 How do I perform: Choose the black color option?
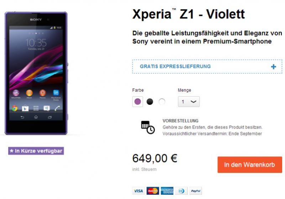(150, 102)
